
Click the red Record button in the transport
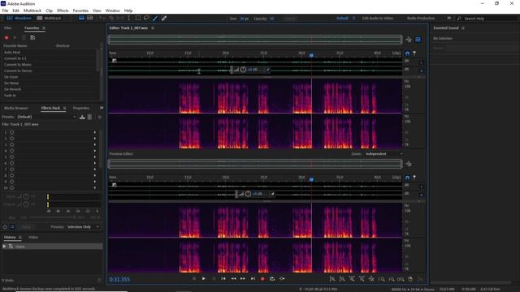coord(262,279)
